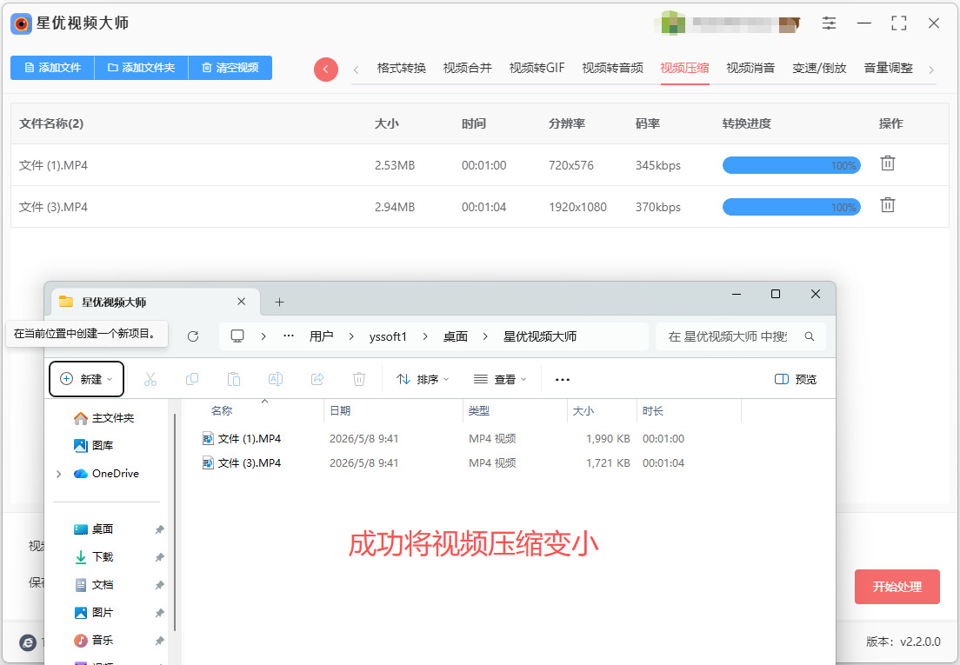Screen dimensions: 960x665
Task: Open 图库 in navigation pane
Action: point(94,445)
